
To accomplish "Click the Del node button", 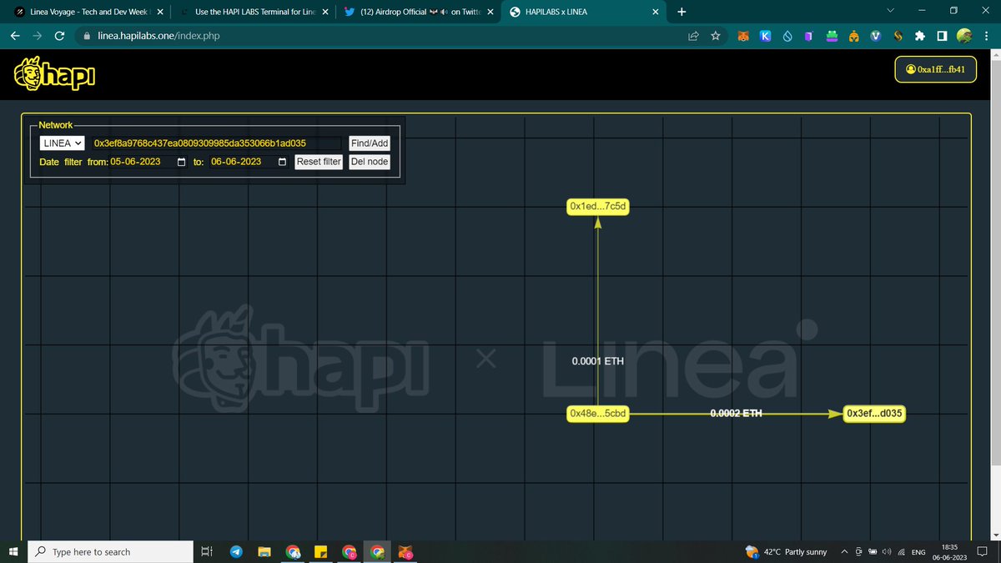I will click(x=370, y=162).
